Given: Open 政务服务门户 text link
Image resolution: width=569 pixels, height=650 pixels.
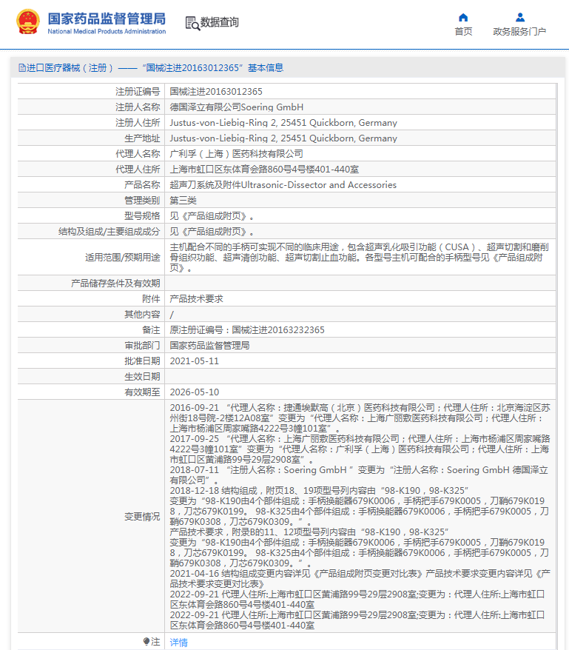Looking at the screenshot, I should click(519, 32).
